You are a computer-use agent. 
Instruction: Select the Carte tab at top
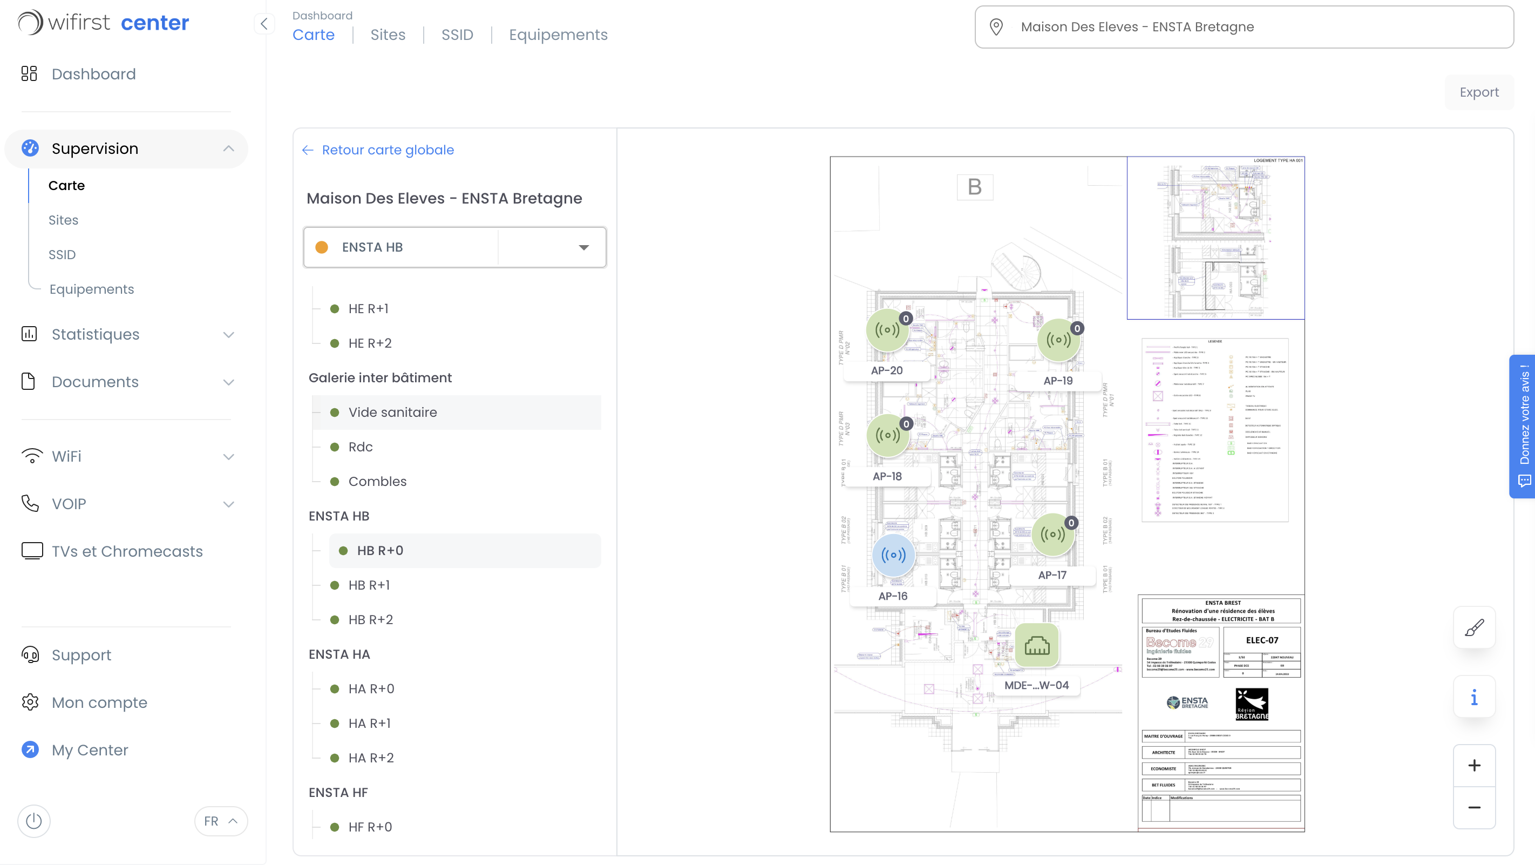314,35
